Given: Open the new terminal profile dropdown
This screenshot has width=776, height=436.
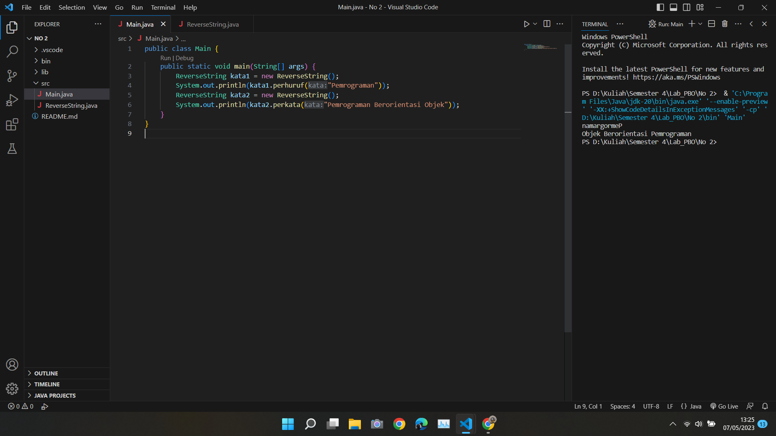Looking at the screenshot, I should (699, 24).
